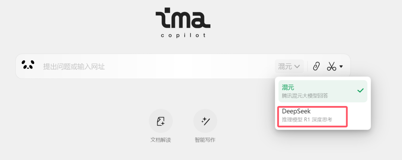Click the chevron beside 混元 in search bar
402x160 pixels.
point(297,67)
